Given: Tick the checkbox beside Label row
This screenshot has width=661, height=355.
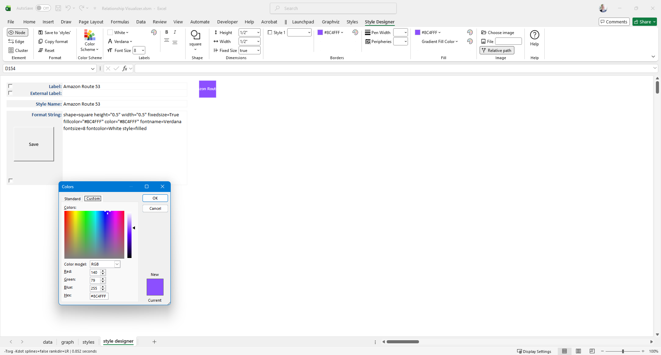Looking at the screenshot, I should (10, 86).
